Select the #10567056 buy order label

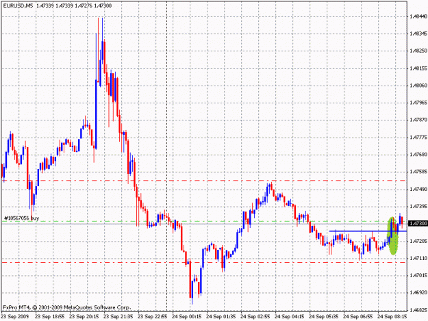[x=22, y=218]
